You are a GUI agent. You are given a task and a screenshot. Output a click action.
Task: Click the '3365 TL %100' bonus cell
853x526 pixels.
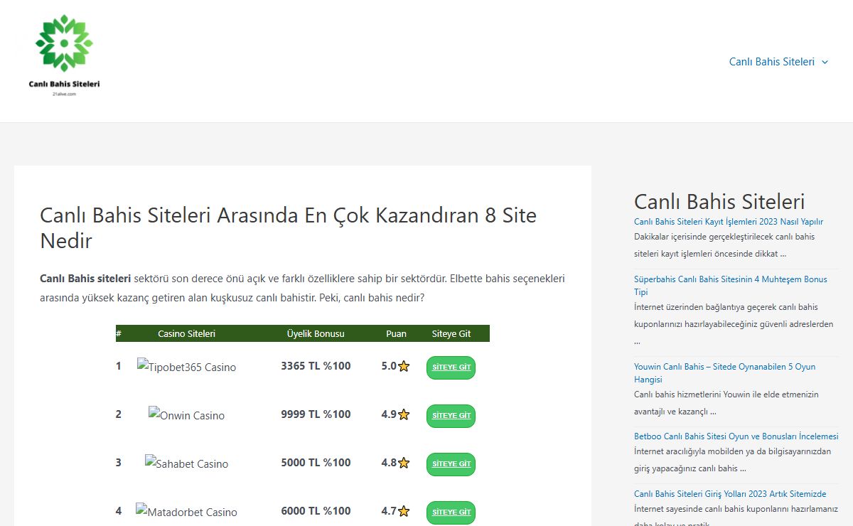(x=316, y=366)
